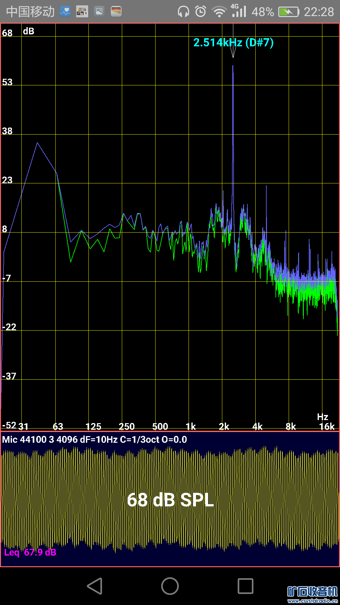Viewport: 340px width, 605px height.
Task: Tap the Hz axis unit label
Action: coord(323,417)
